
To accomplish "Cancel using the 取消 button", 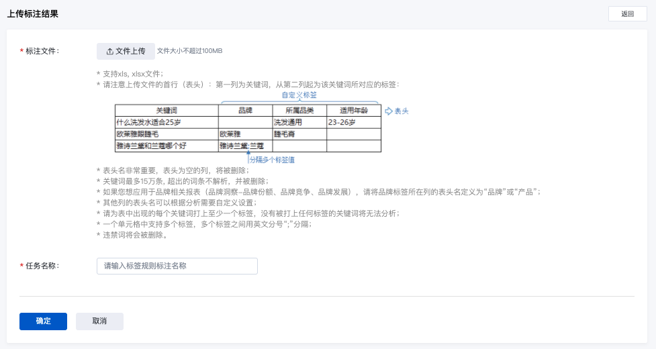I will click(x=99, y=321).
